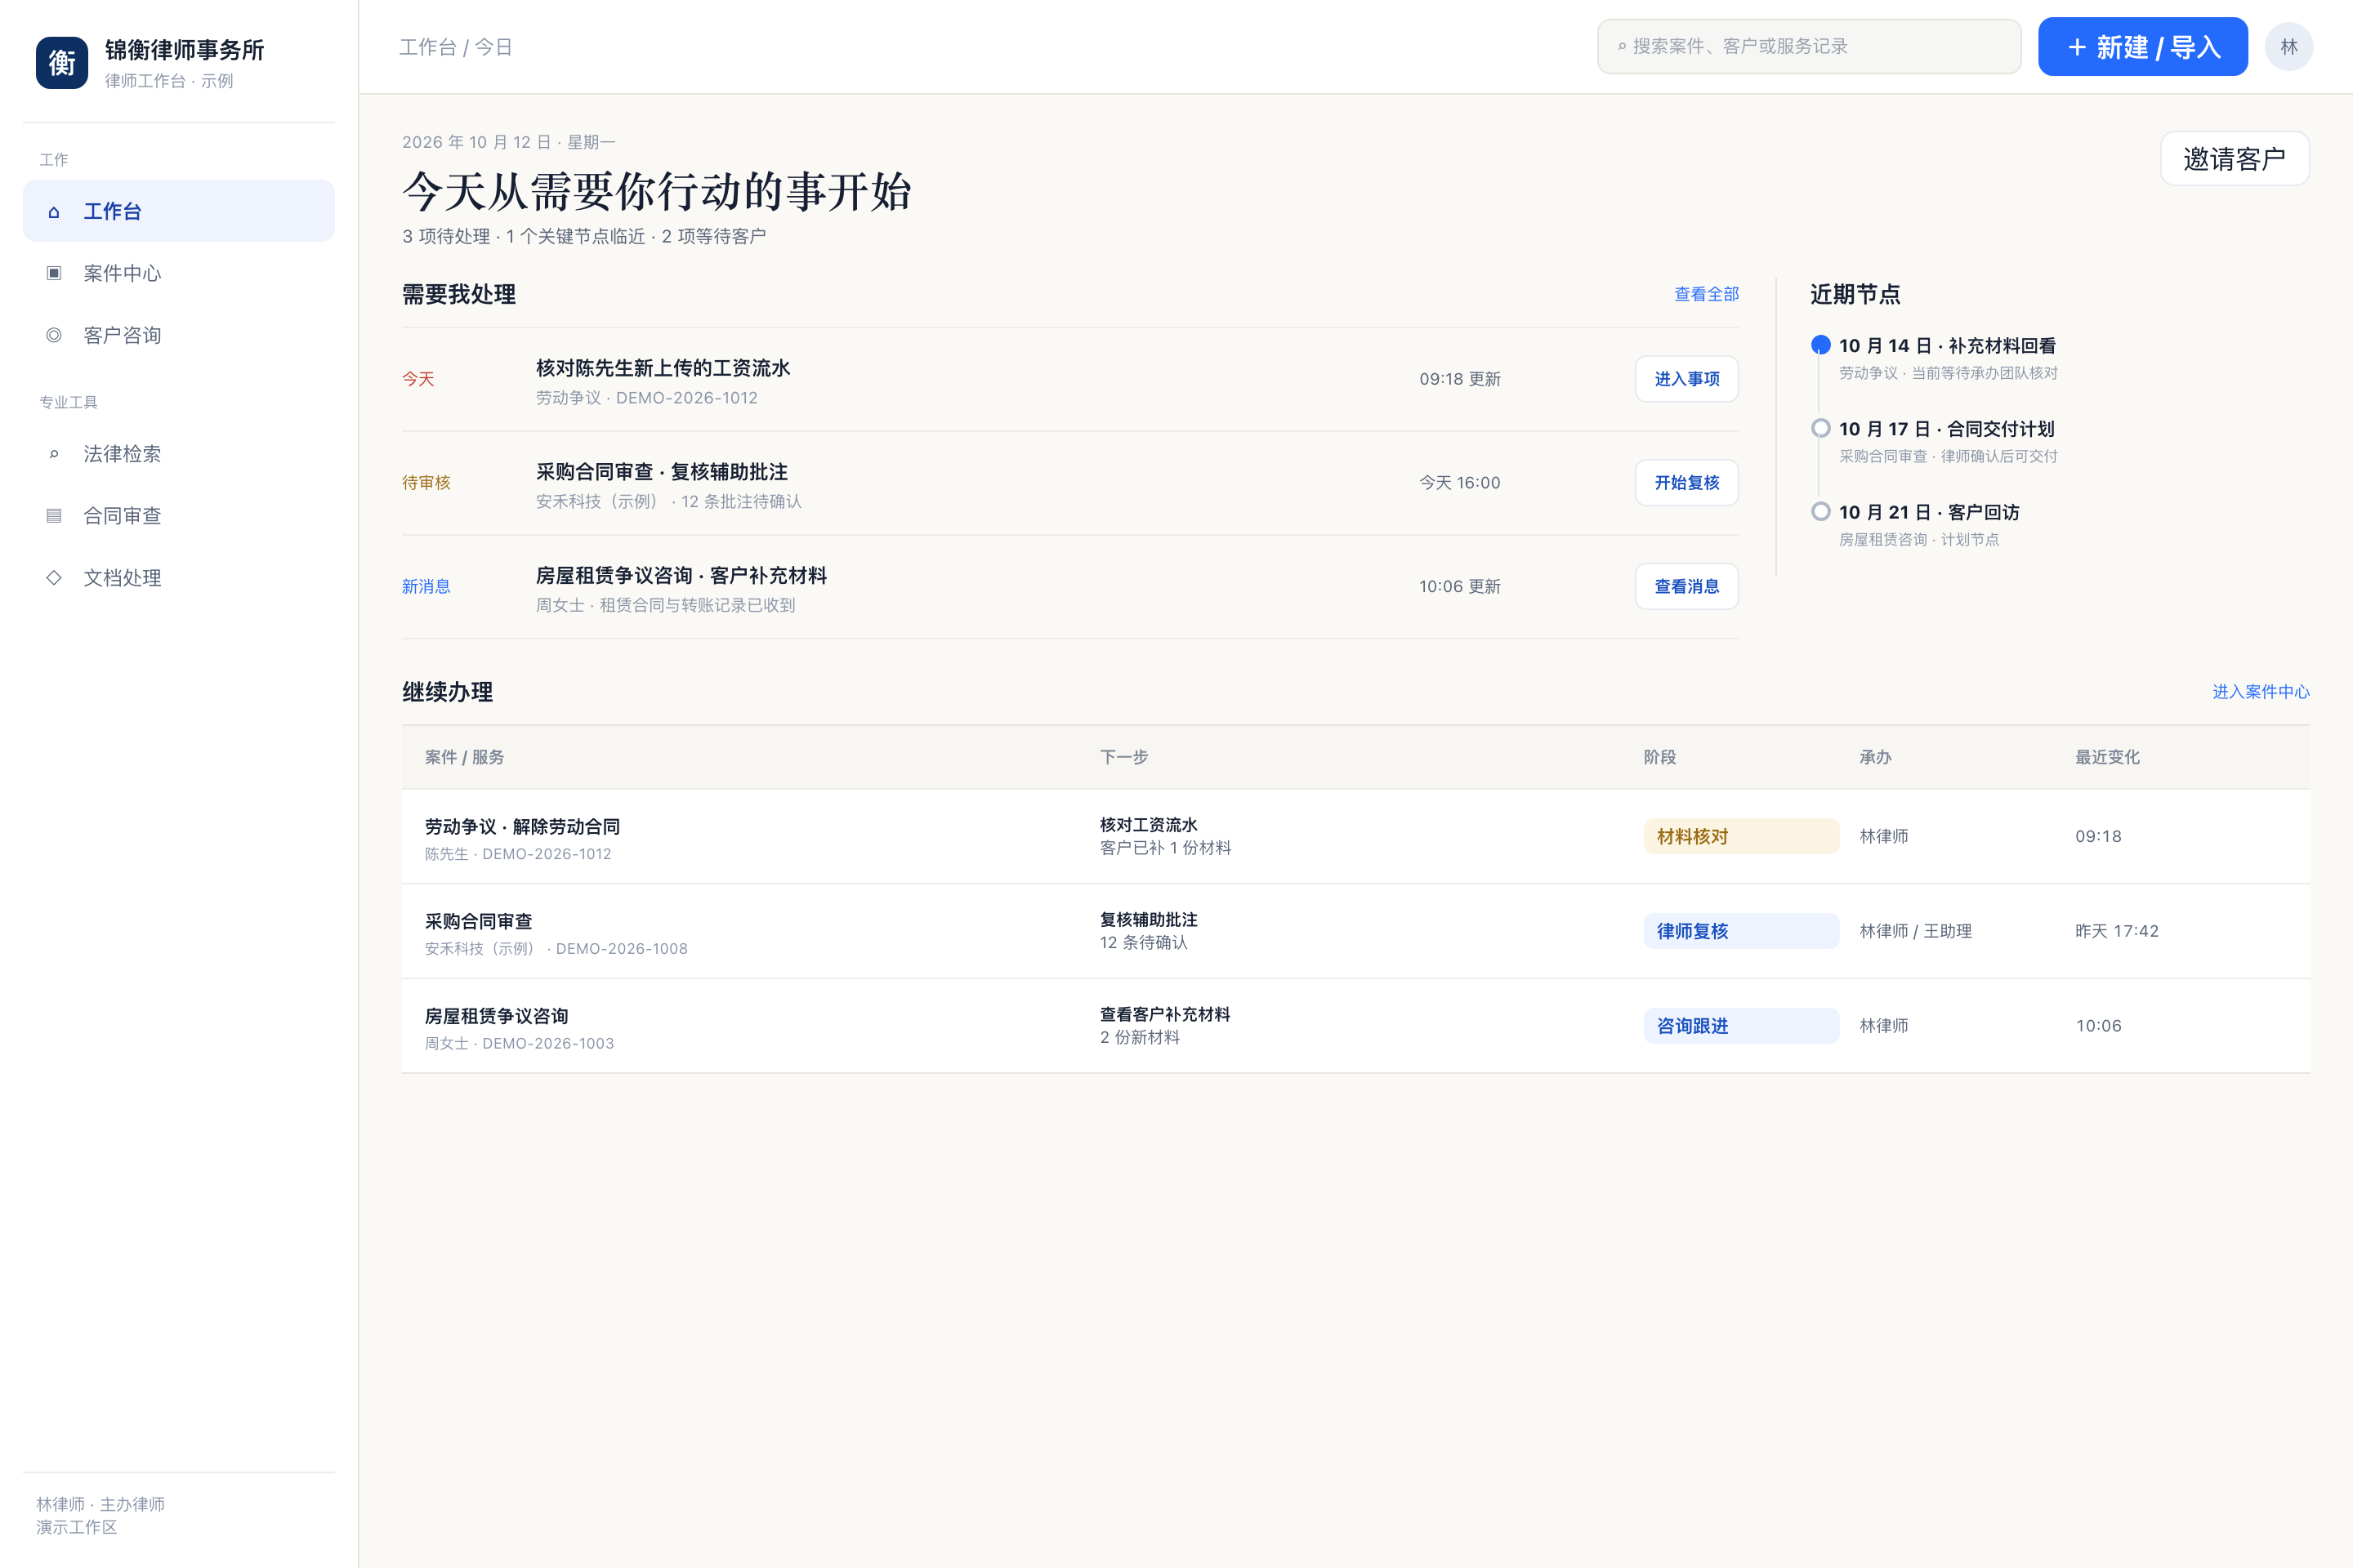Click 林律师 / 王助理 assignee cell
Image resolution: width=2353 pixels, height=1568 pixels.
click(1915, 931)
